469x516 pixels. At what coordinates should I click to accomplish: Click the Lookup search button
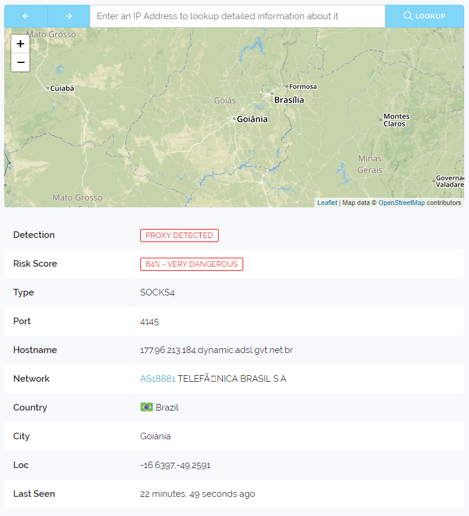(x=424, y=16)
